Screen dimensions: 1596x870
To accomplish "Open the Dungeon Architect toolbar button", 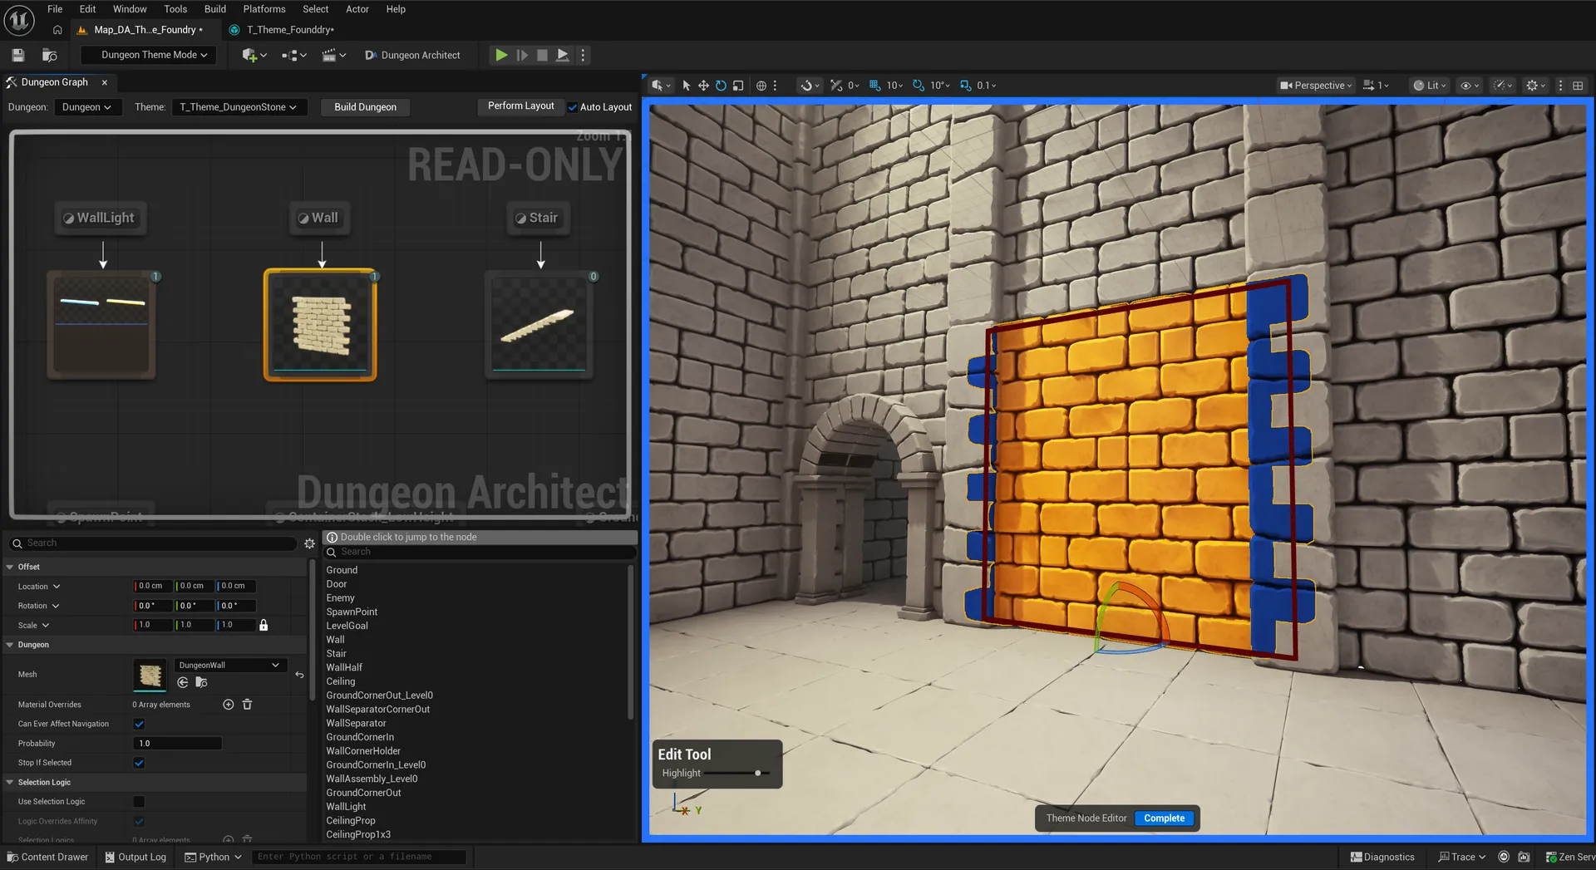I will [x=412, y=55].
